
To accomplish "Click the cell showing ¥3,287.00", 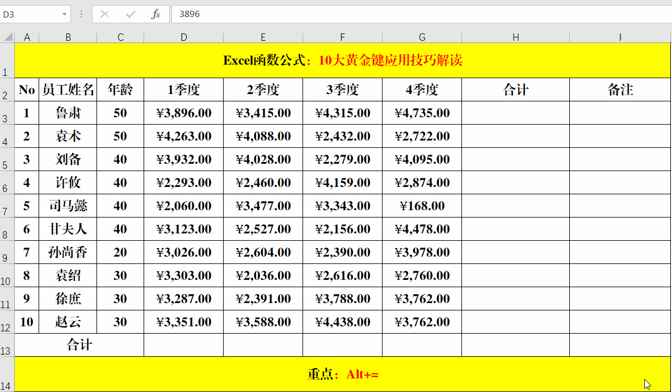I will tap(184, 299).
